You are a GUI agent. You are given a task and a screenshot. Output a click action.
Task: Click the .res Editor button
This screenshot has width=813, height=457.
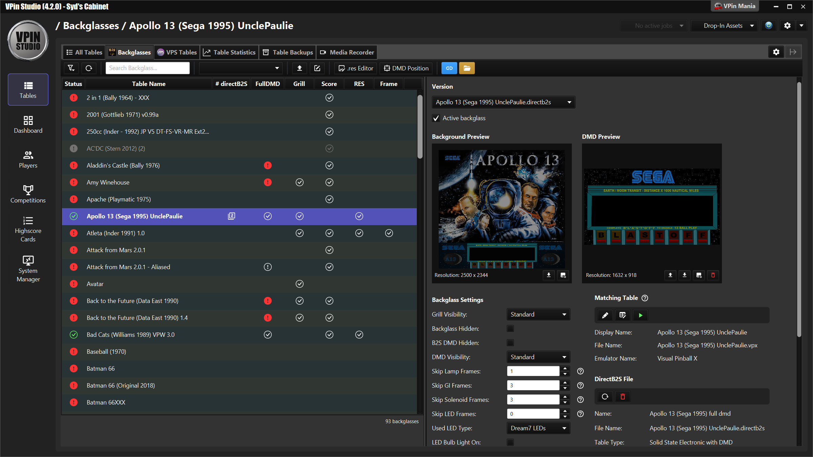point(356,68)
